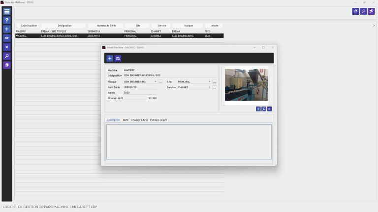
Task: Open filter icon in top-right toolbar
Action: [x=355, y=11]
